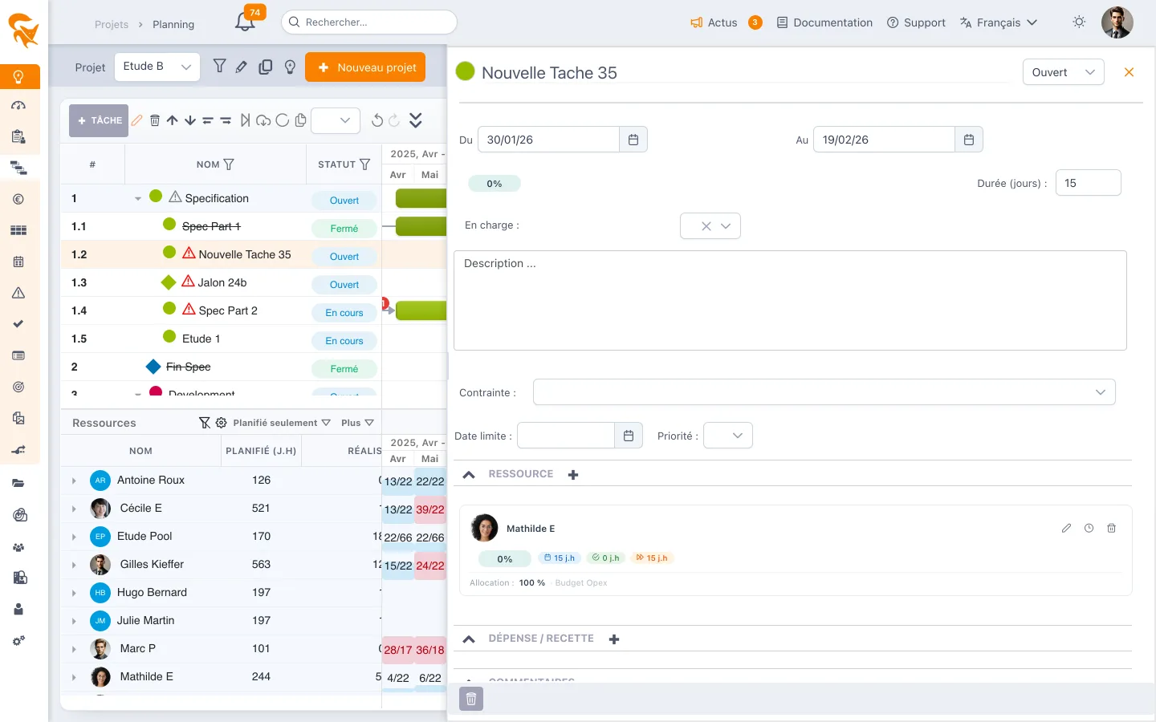
Task: Remove the Mathilde E resource with the trash icon
Action: click(x=1111, y=528)
